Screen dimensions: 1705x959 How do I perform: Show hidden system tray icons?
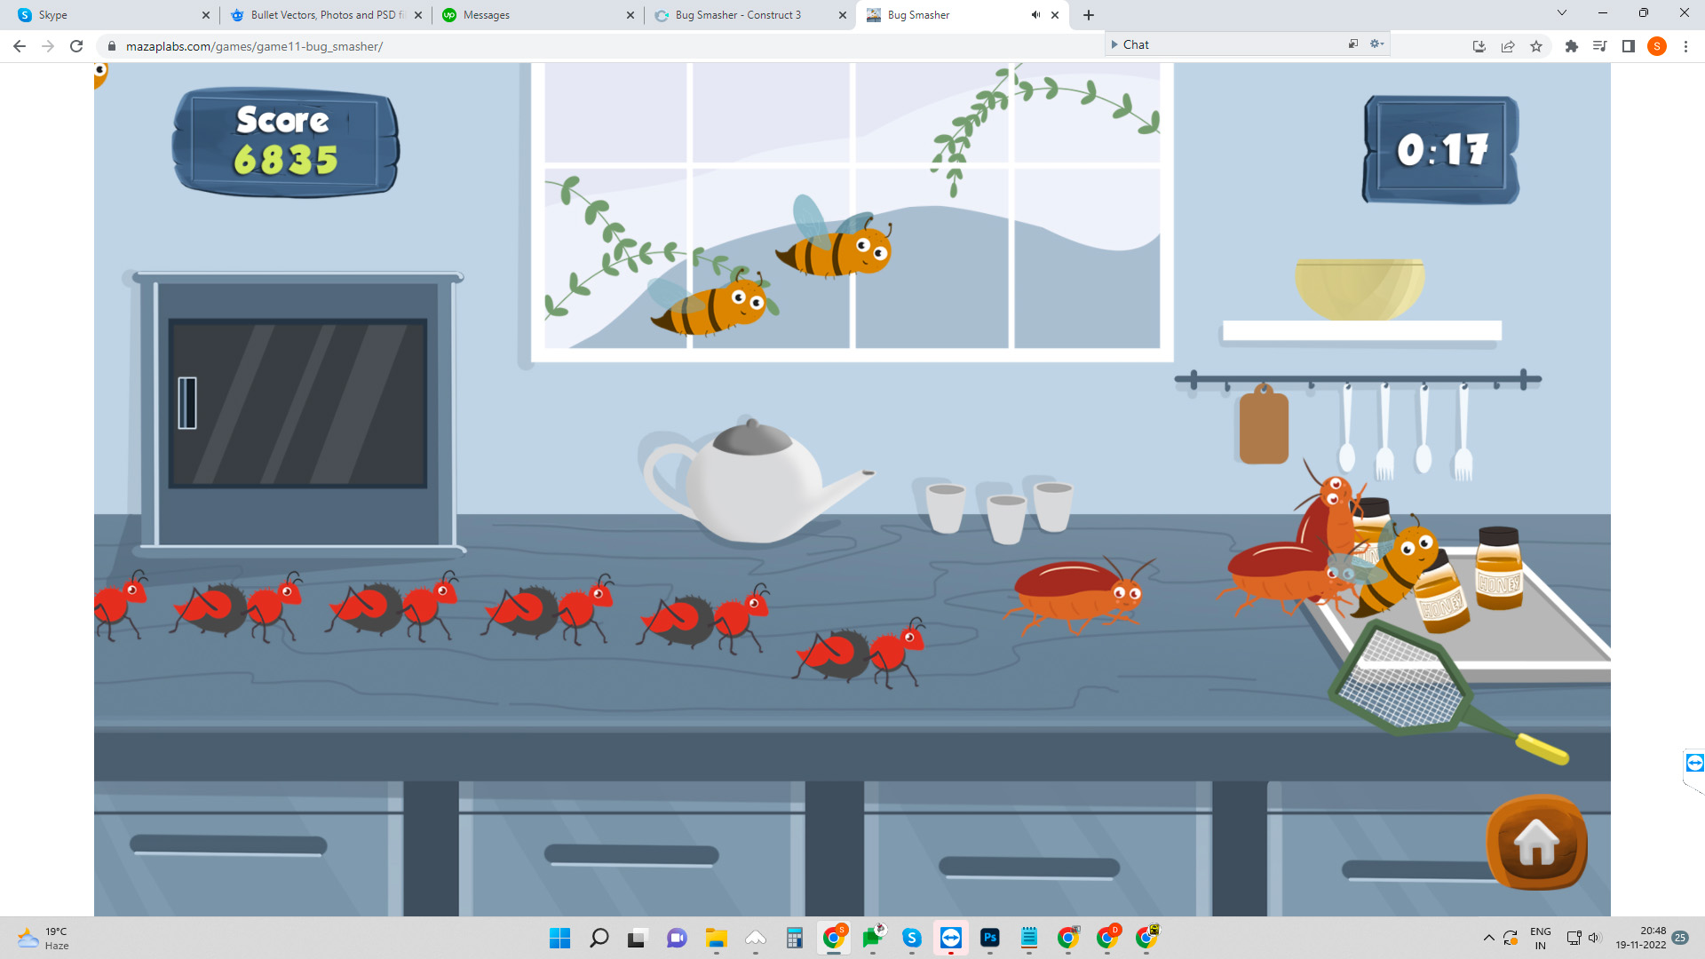click(1488, 938)
